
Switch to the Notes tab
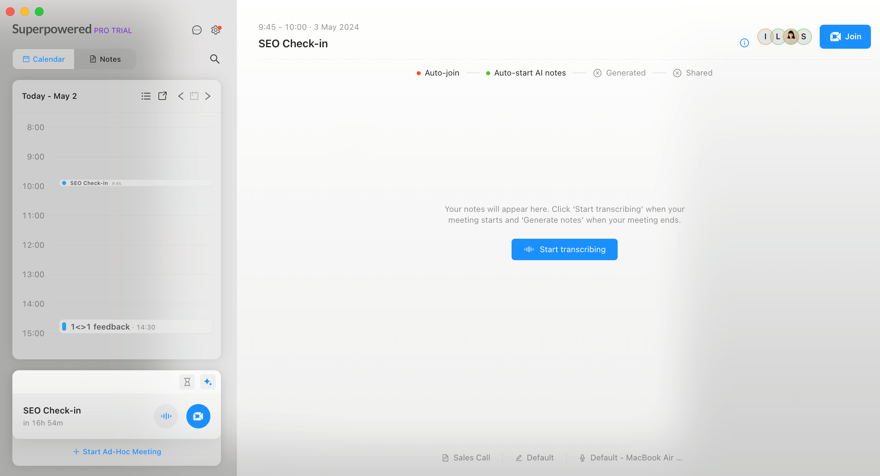(105, 59)
